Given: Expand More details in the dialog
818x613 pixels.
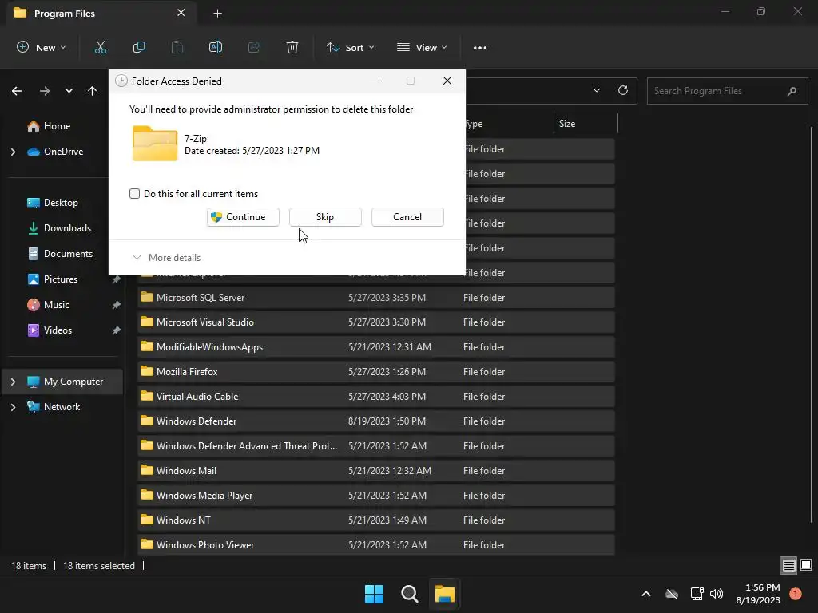Looking at the screenshot, I should click(x=167, y=258).
